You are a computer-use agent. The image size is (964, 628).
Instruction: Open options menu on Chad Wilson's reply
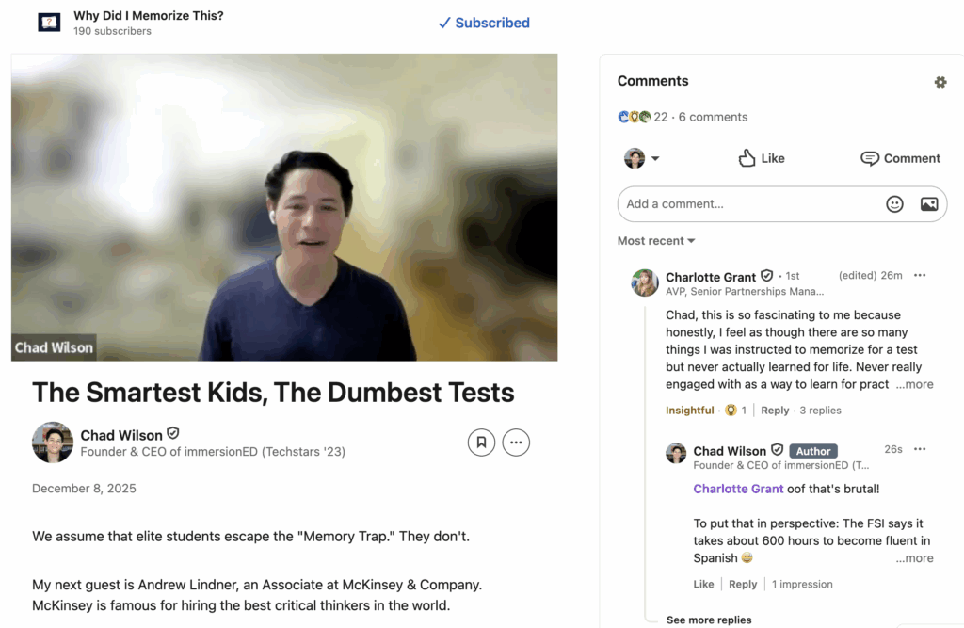(x=920, y=449)
